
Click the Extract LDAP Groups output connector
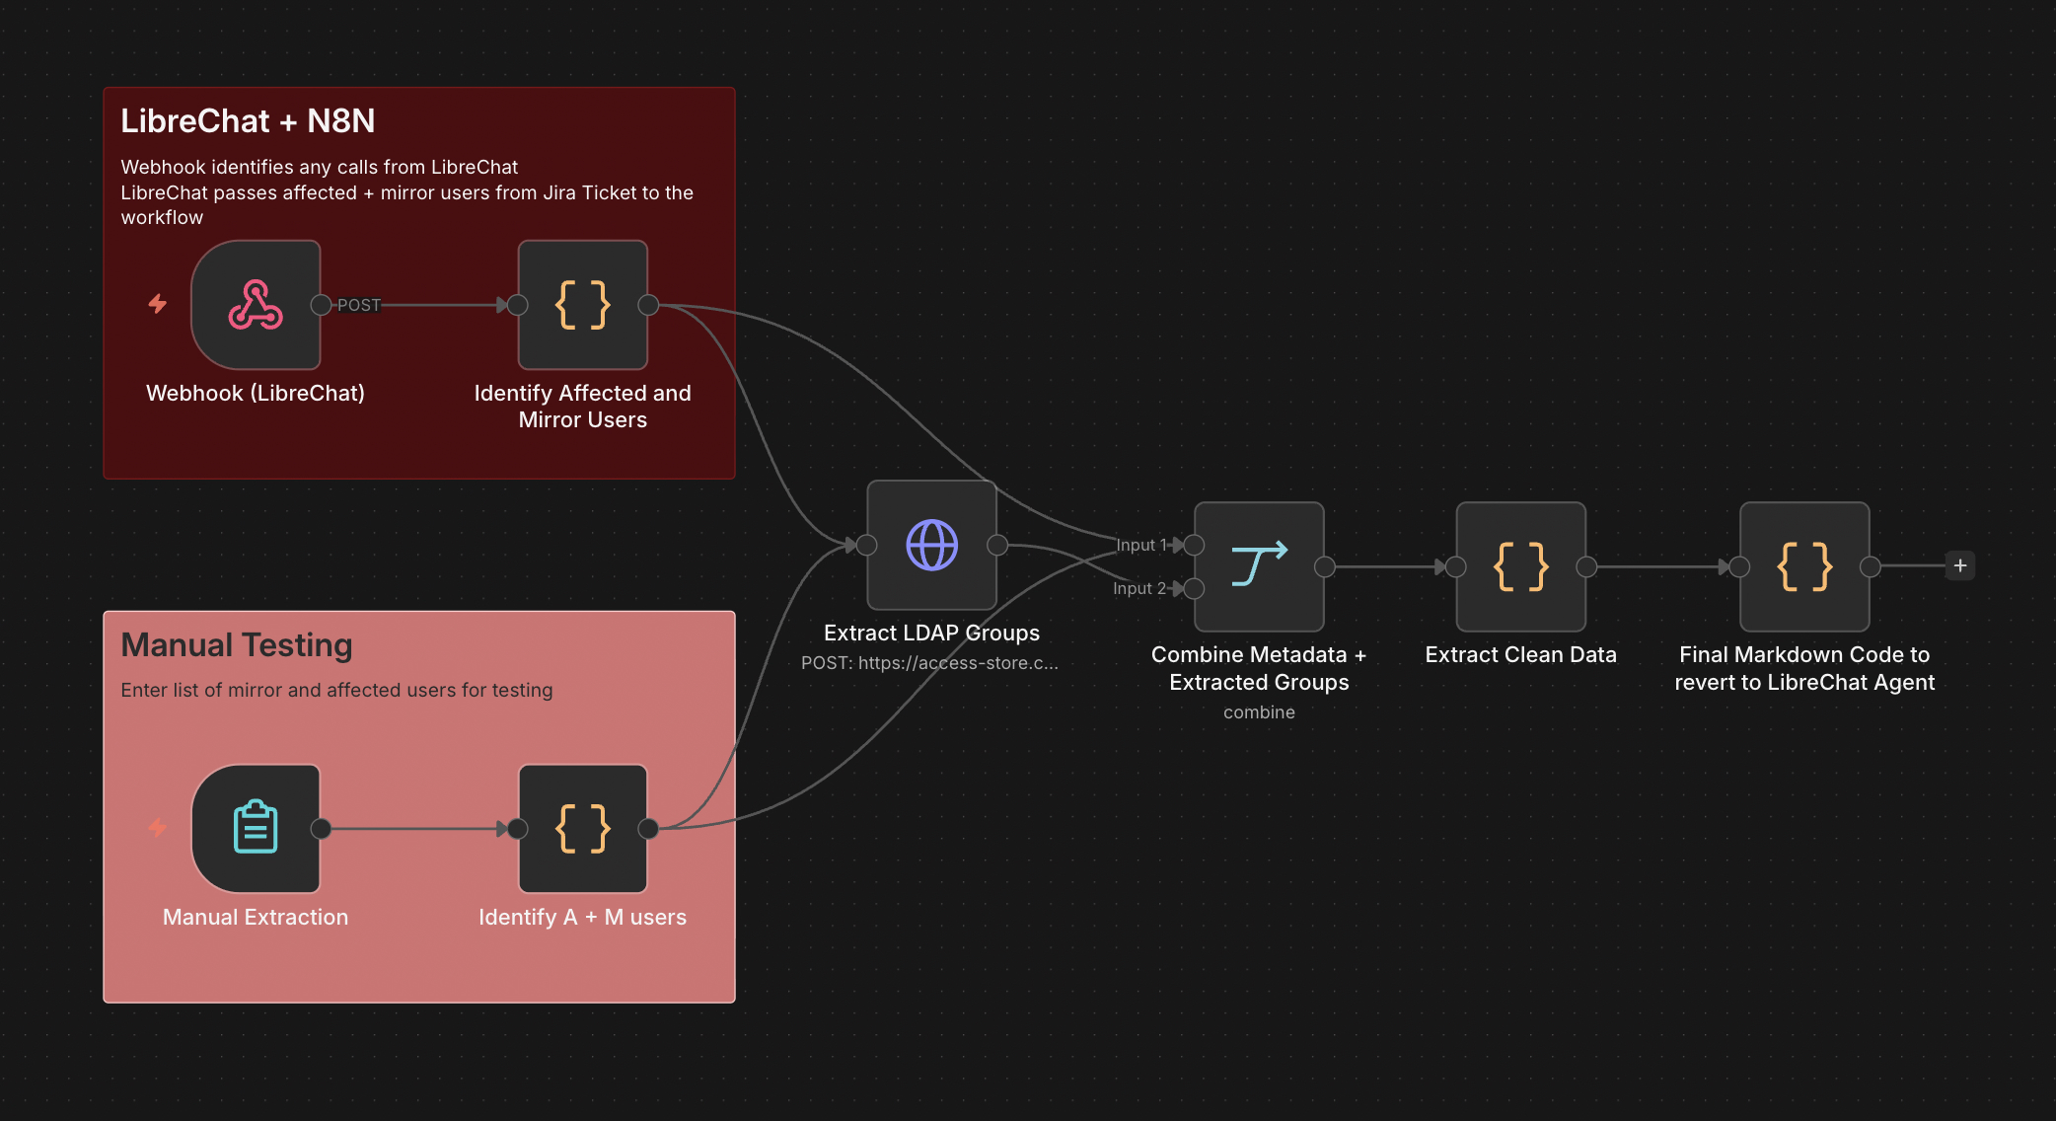pos(997,545)
